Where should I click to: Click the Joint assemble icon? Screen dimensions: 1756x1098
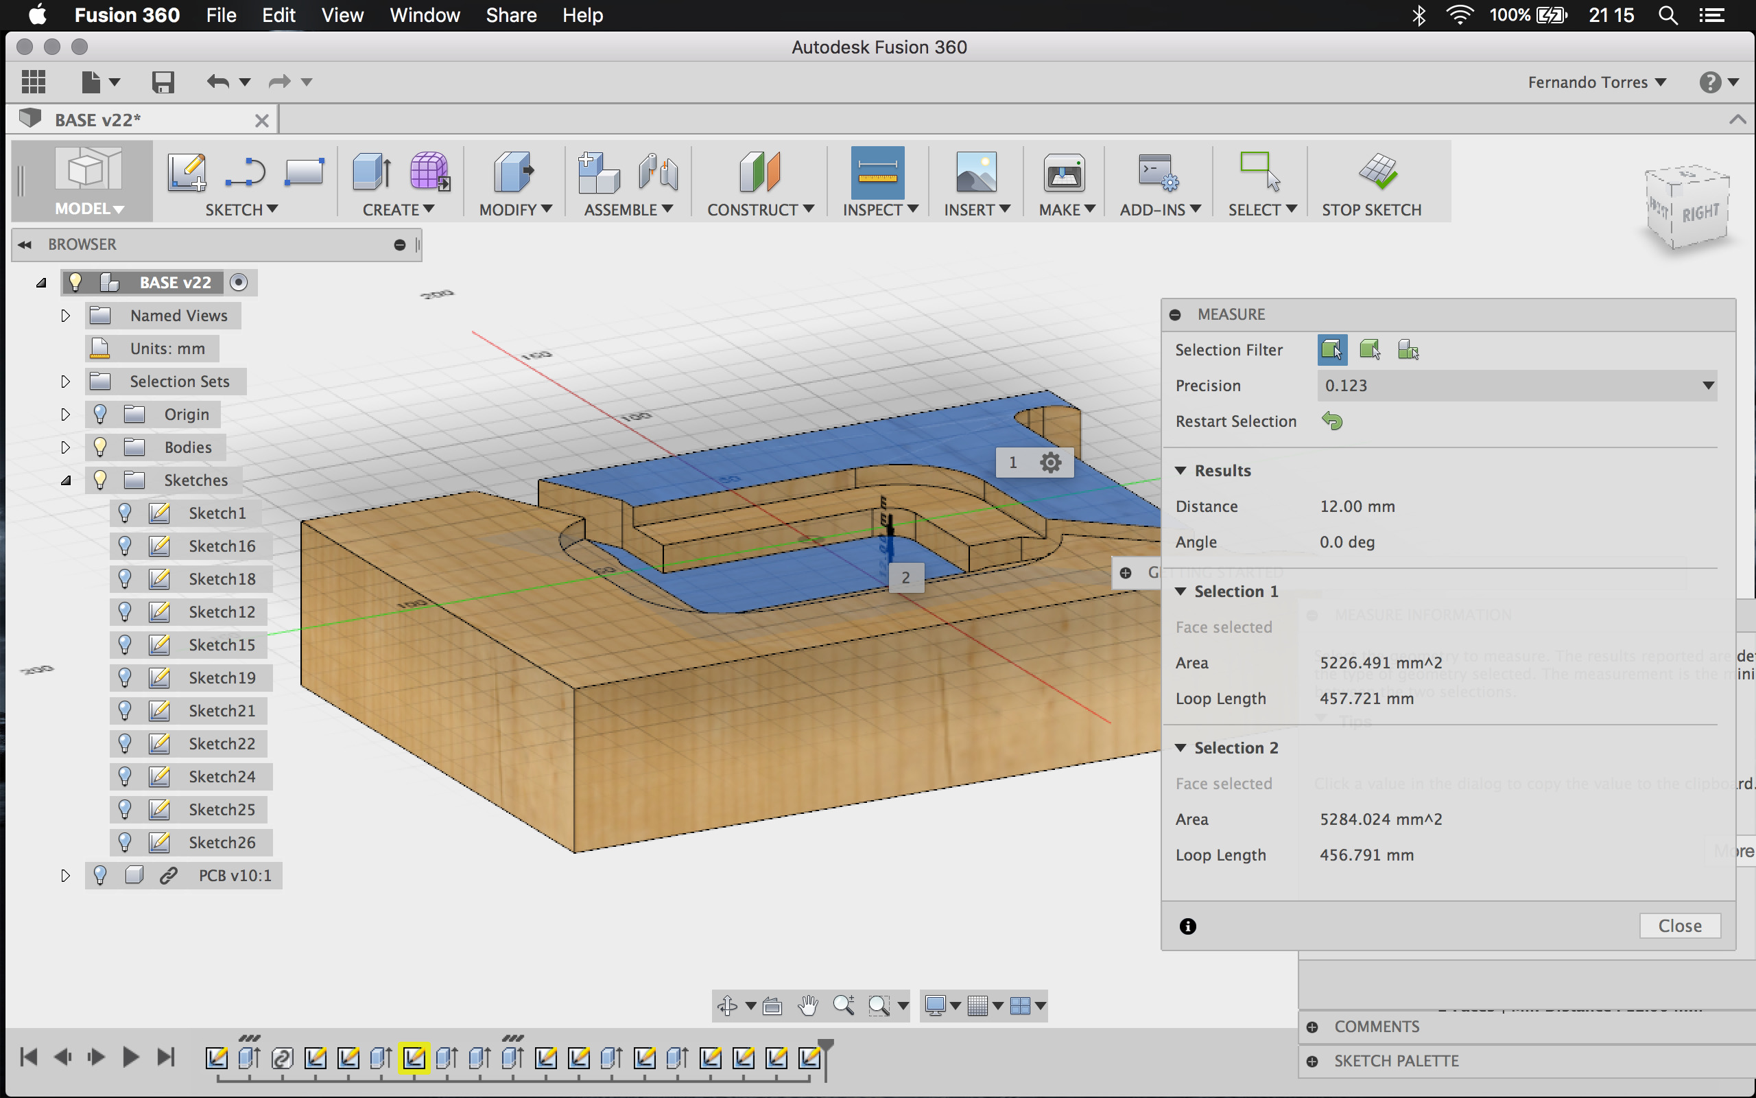658,172
